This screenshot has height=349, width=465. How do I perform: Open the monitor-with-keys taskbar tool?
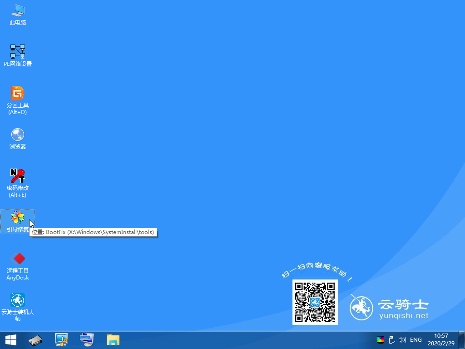pos(61,340)
